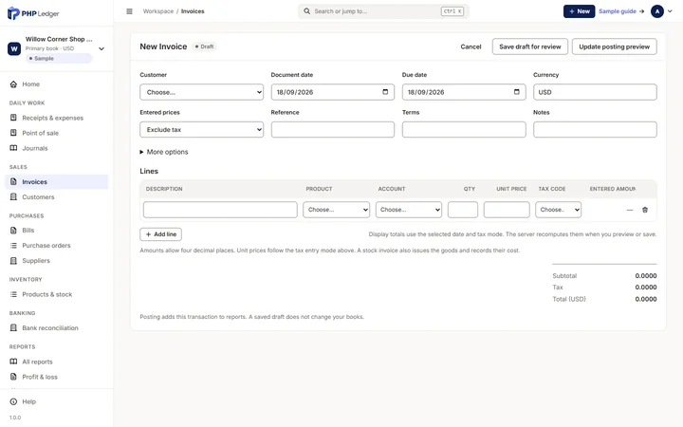Open Bank reconciliation page

50,327
